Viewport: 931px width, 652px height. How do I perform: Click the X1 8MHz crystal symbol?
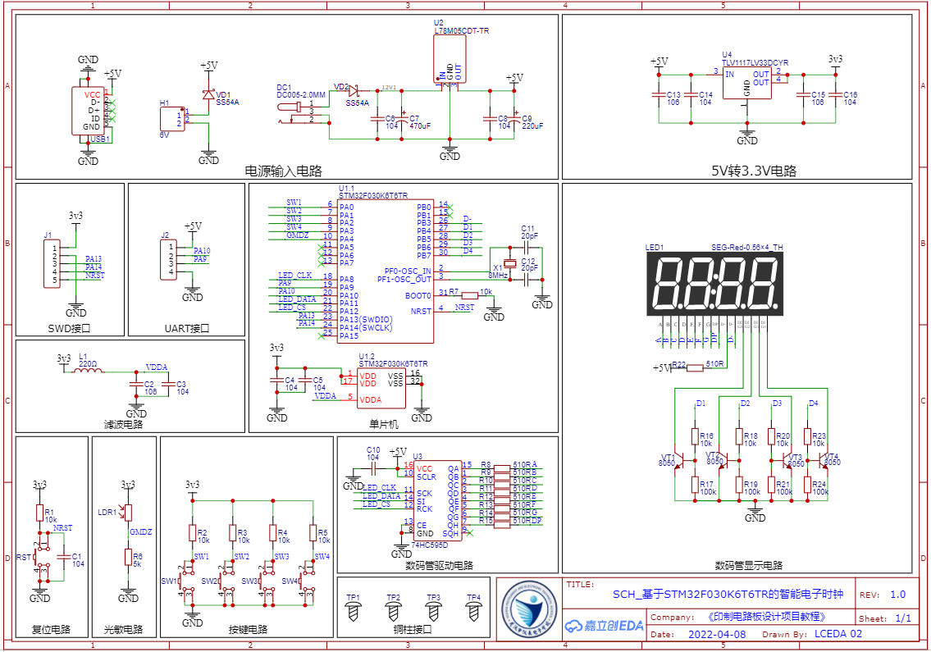pos(509,263)
